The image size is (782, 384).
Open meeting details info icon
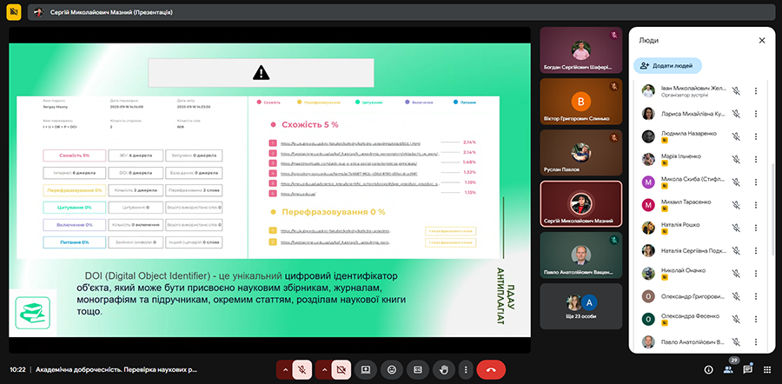tap(708, 369)
